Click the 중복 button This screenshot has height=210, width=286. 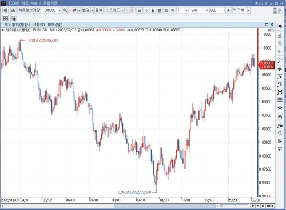point(99,10)
